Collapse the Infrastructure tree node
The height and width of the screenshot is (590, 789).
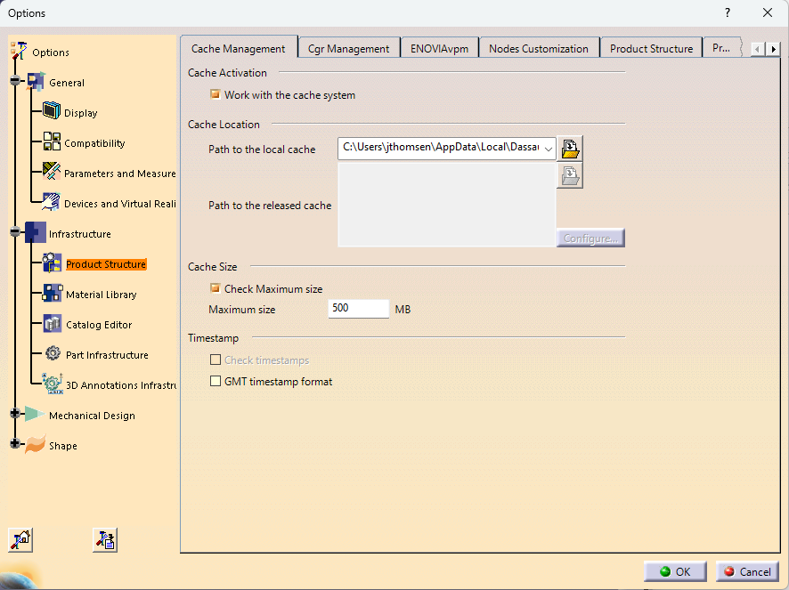click(x=15, y=231)
